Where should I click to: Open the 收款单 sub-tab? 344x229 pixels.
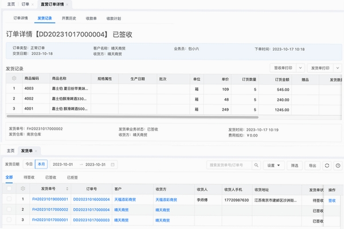[x=91, y=18]
